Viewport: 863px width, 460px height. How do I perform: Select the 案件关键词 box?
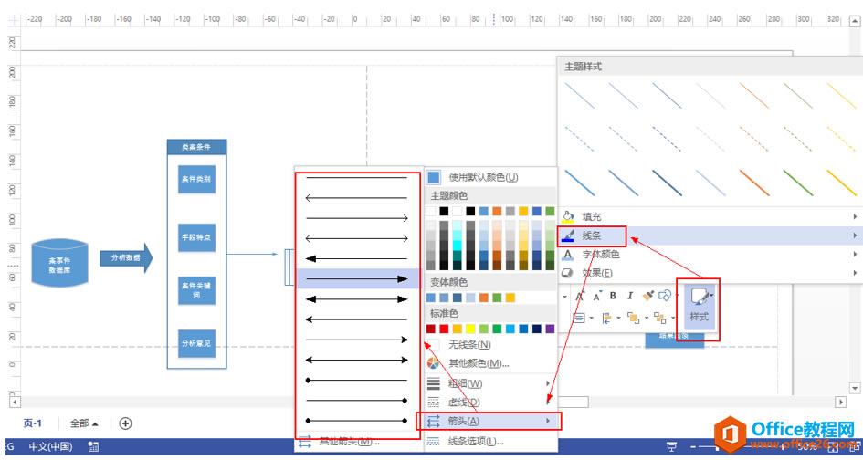pos(196,291)
